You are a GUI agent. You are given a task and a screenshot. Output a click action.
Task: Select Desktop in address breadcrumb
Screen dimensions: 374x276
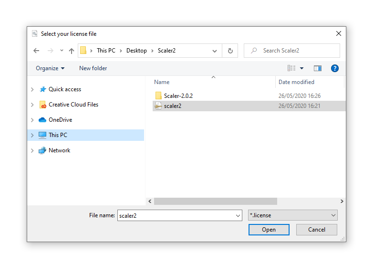point(136,51)
